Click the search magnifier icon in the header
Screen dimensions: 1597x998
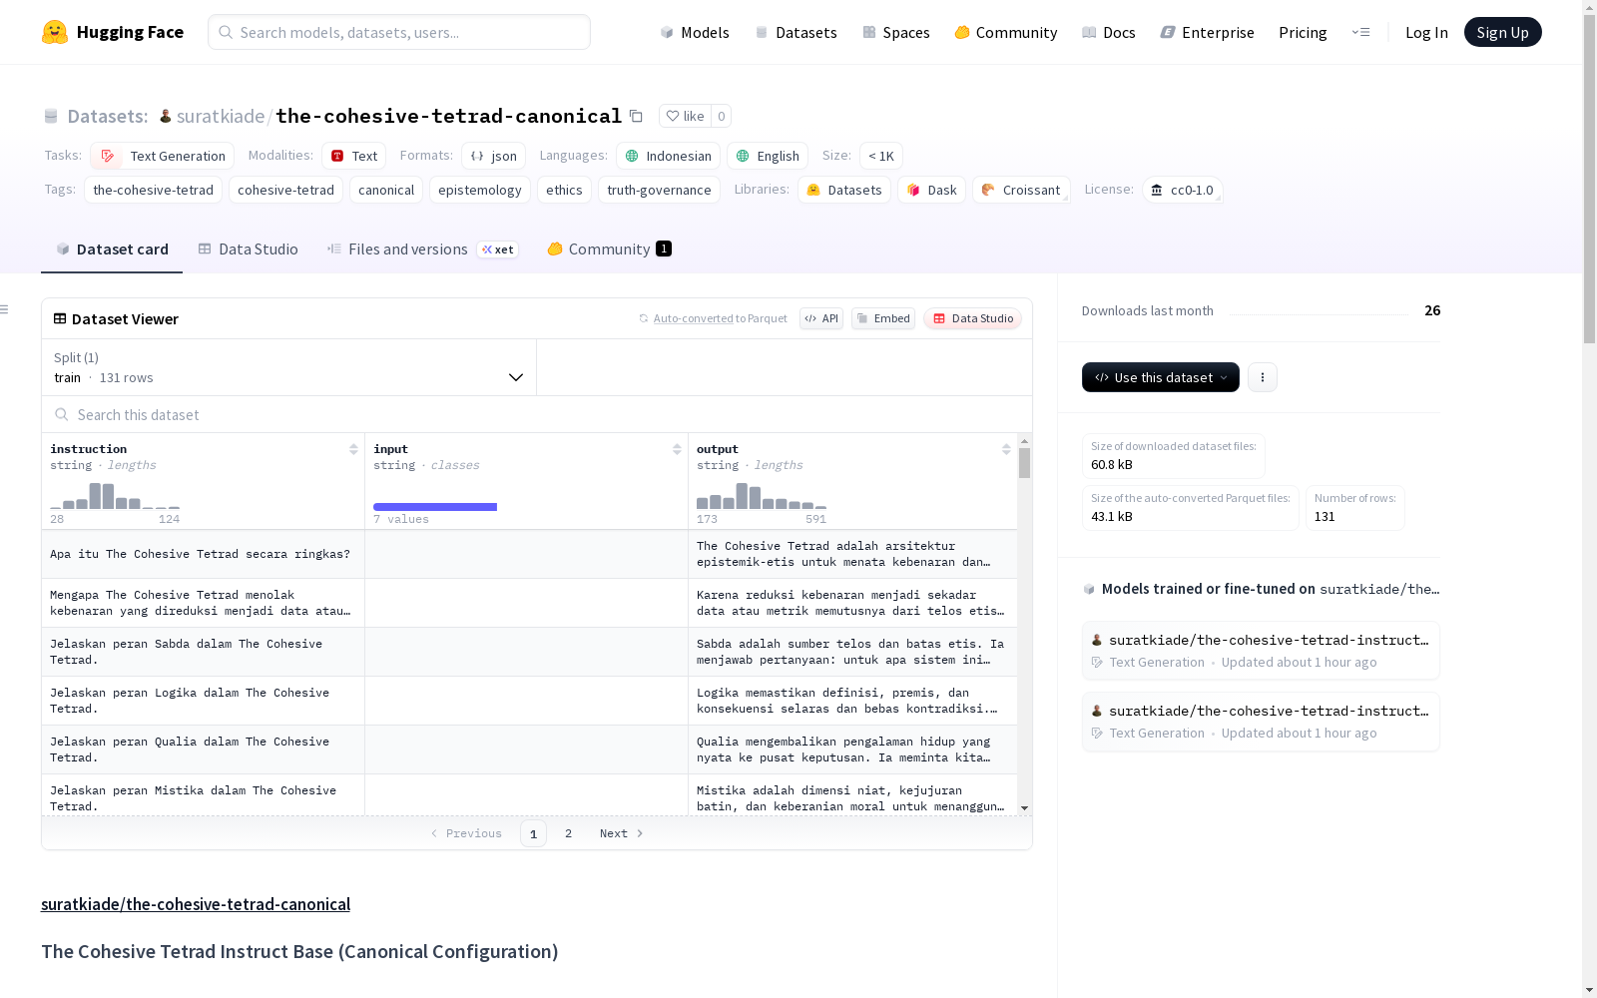[x=227, y=32]
